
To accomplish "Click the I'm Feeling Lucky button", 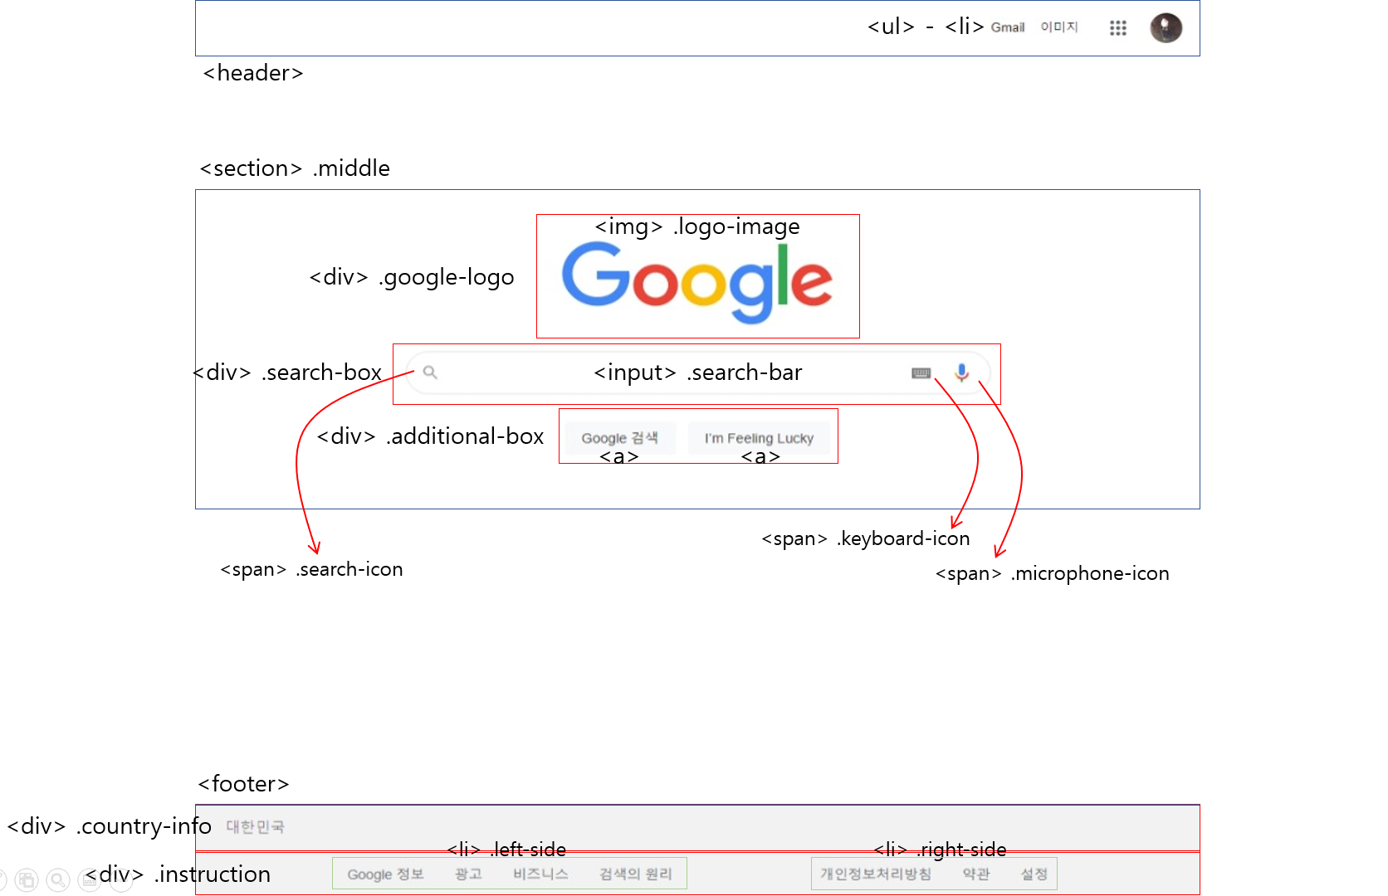I will pos(759,437).
